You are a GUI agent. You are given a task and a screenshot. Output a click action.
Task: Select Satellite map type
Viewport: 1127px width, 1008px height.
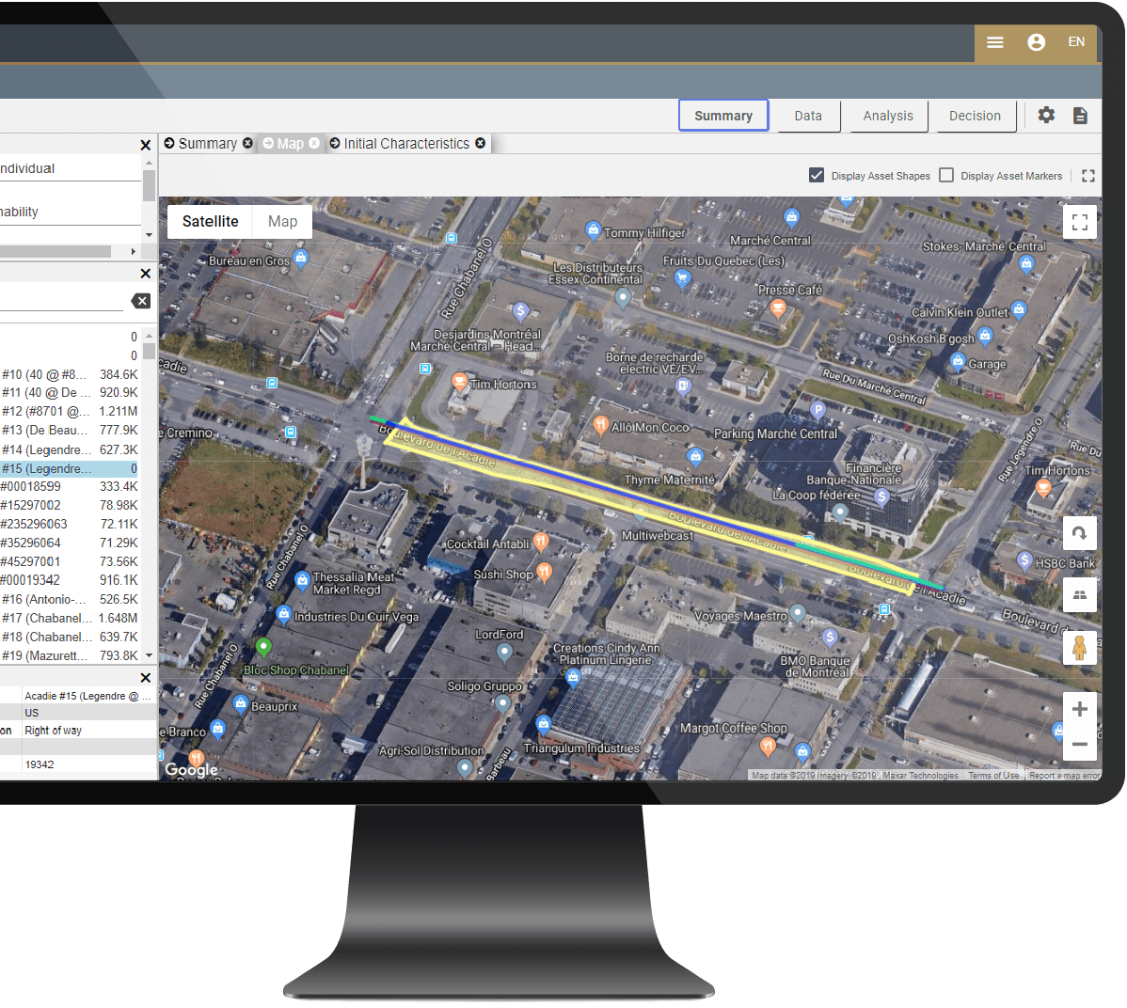[x=210, y=221]
